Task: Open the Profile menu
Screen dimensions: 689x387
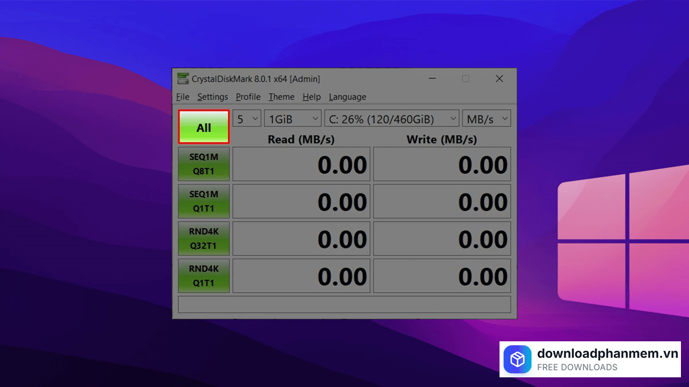Action: tap(248, 97)
